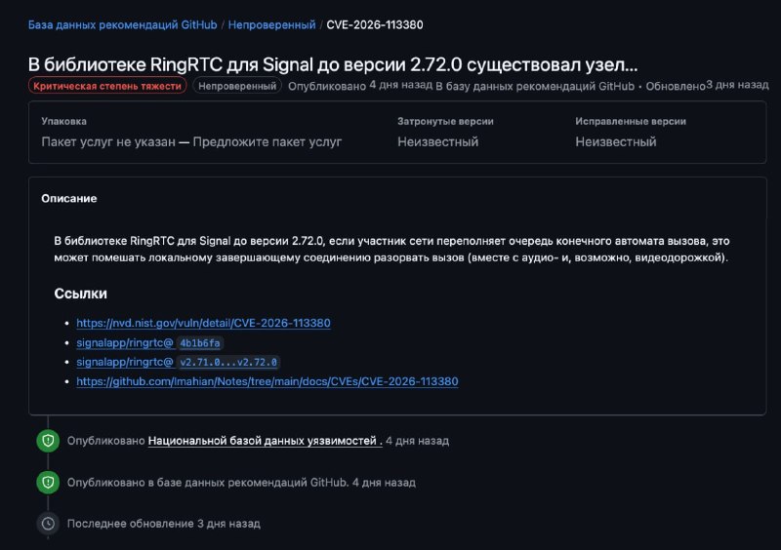Open the База данных рекомендаций GitHub breadcrumb
Viewport: 781px width, 550px height.
[123, 25]
